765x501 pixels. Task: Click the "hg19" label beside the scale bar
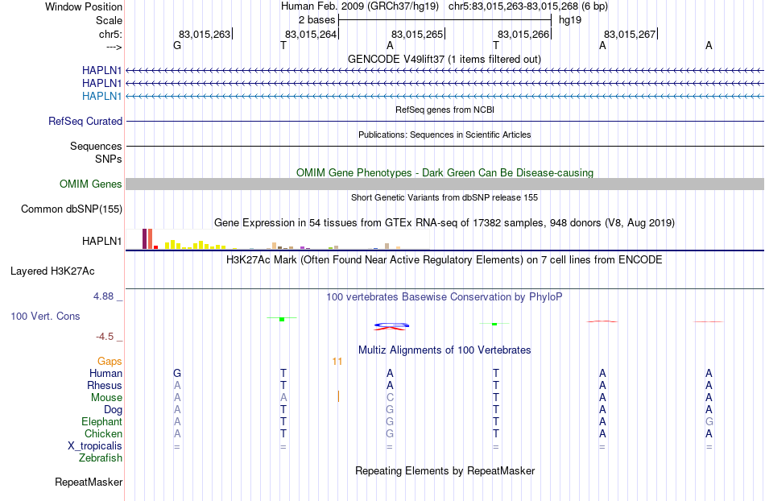(x=570, y=20)
